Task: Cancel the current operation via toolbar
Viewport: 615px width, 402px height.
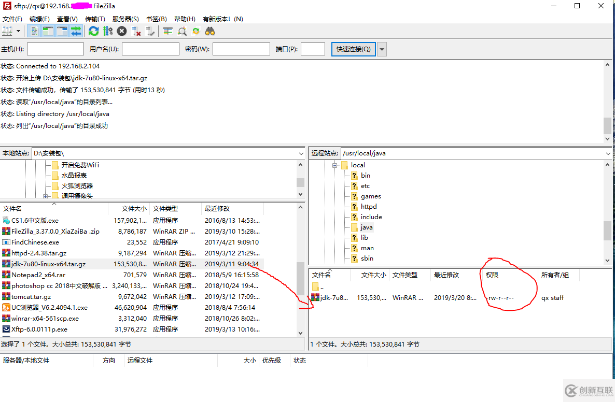Action: click(122, 31)
